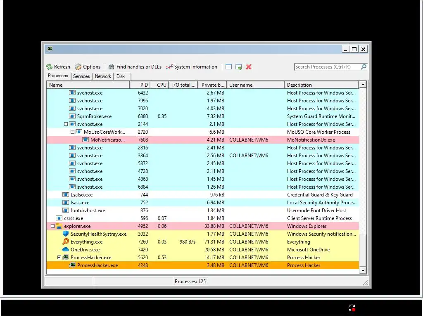423x317 pixels.
Task: Collapse the MoUsoCoreWorker tree node
Action: 72,132
